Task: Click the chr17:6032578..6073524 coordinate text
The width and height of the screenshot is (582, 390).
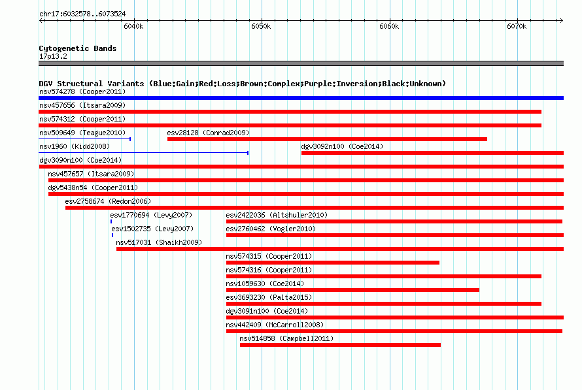Action: point(82,14)
